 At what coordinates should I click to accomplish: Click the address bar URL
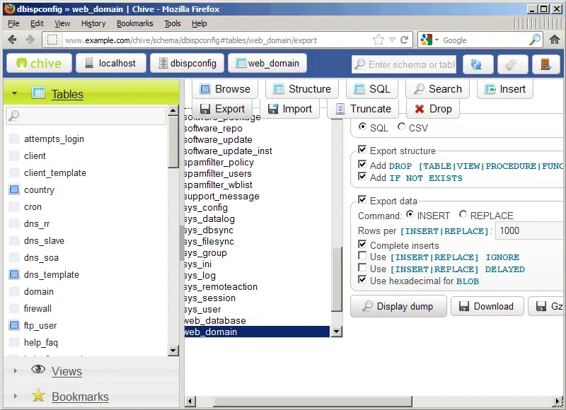pyautogui.click(x=191, y=40)
